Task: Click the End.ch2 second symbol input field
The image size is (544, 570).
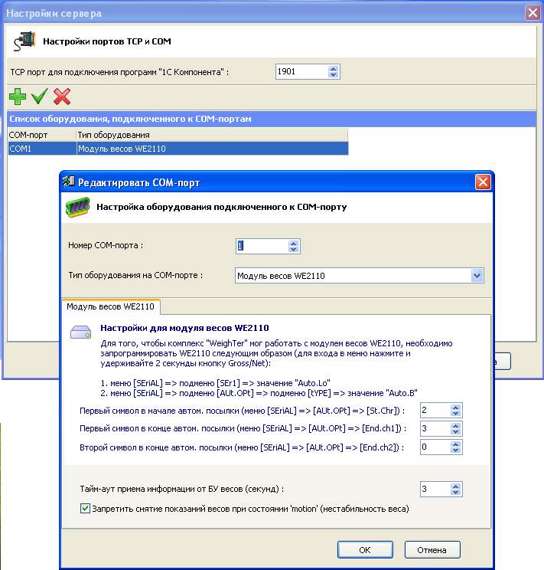Action: [435, 447]
